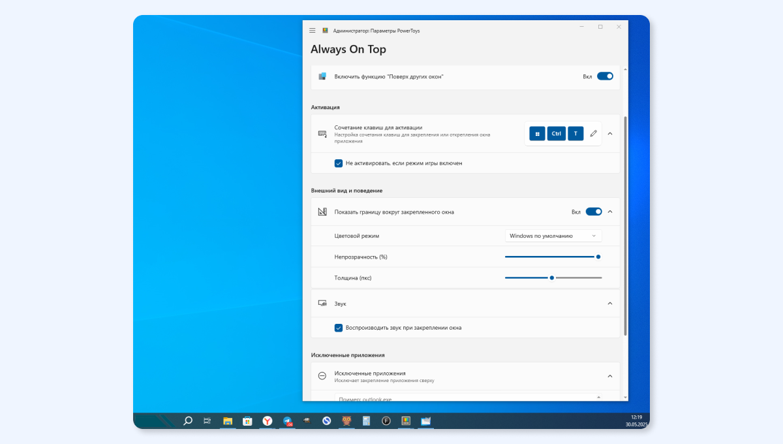
Task: Click the round F icon on taskbar
Action: (386, 421)
